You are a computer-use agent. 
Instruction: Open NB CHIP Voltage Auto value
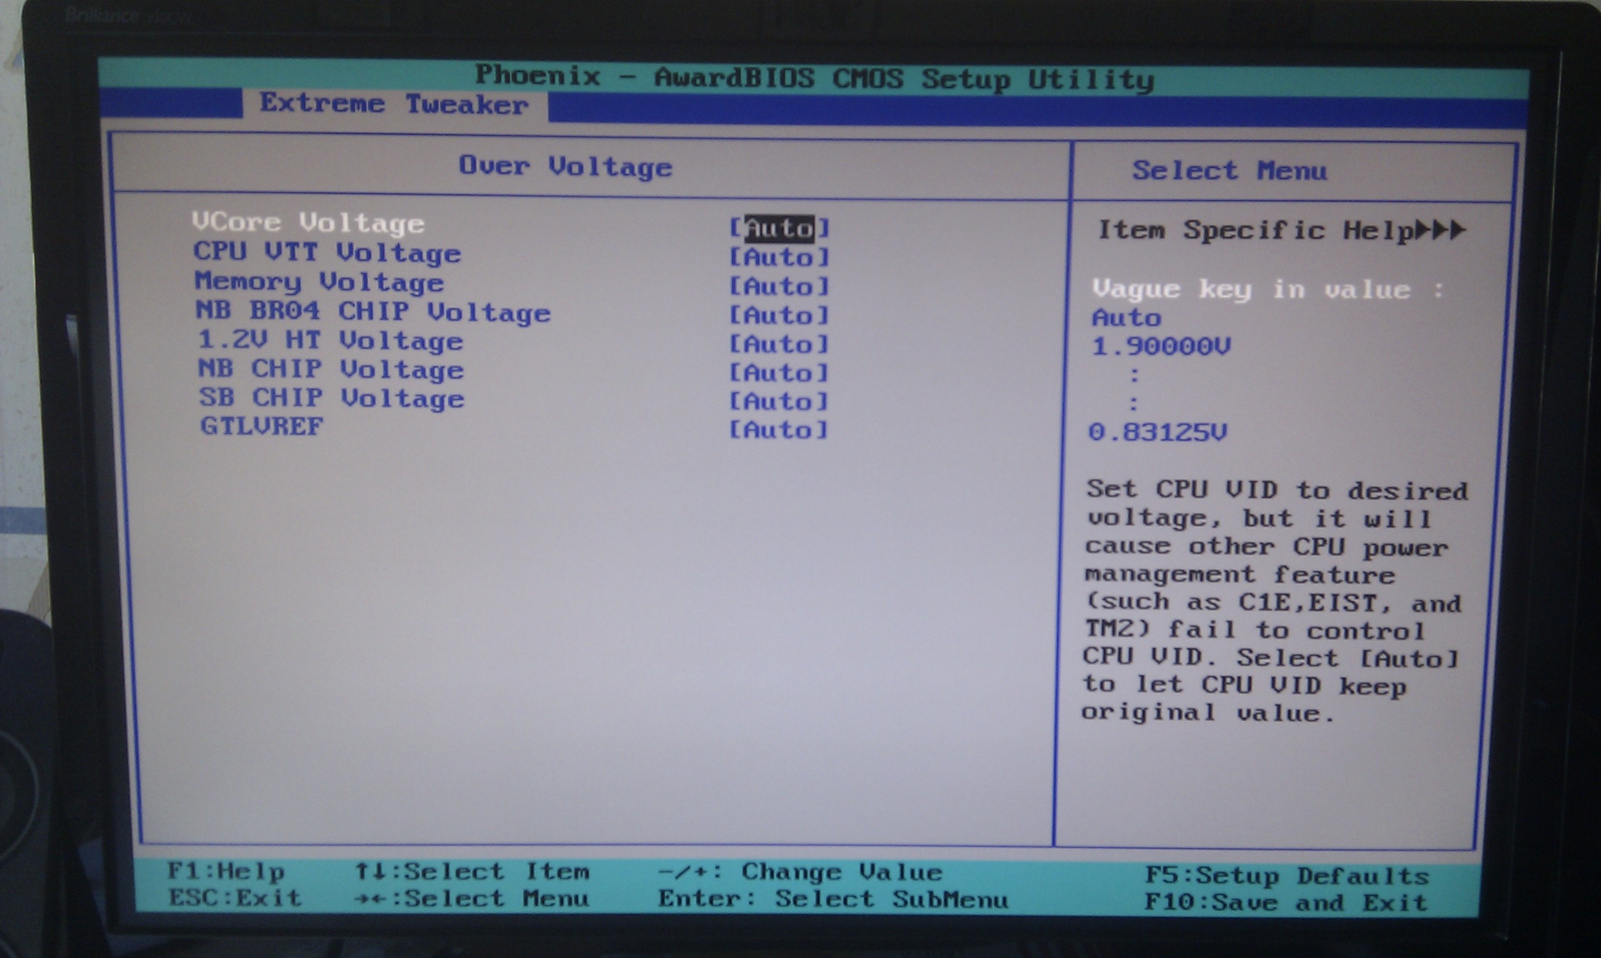(779, 372)
